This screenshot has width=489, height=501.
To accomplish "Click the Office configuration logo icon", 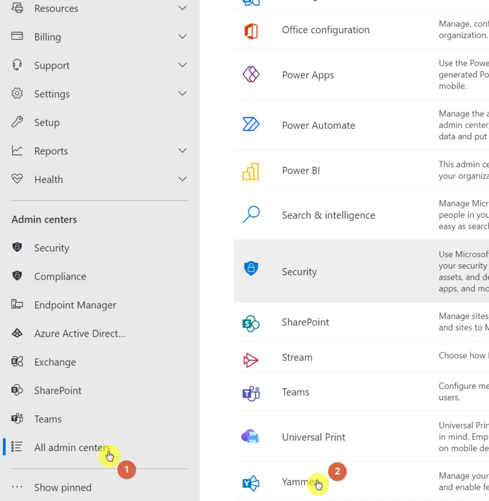I will [x=251, y=31].
